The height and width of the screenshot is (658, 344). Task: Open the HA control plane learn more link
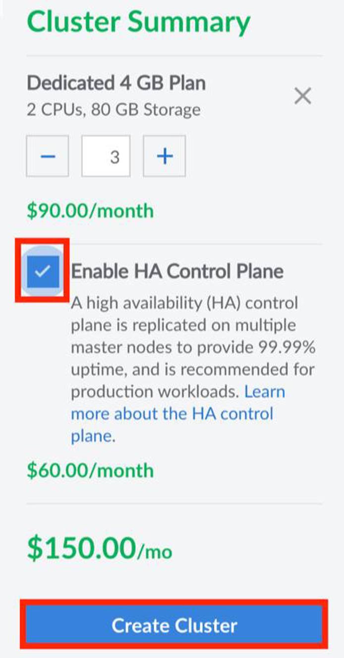click(172, 414)
